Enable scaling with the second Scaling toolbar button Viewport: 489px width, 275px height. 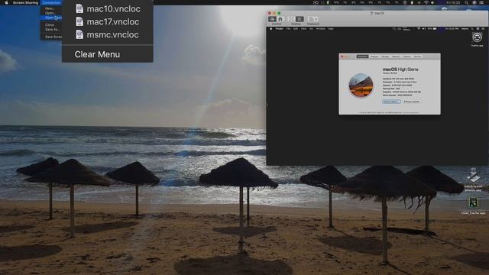[300, 19]
